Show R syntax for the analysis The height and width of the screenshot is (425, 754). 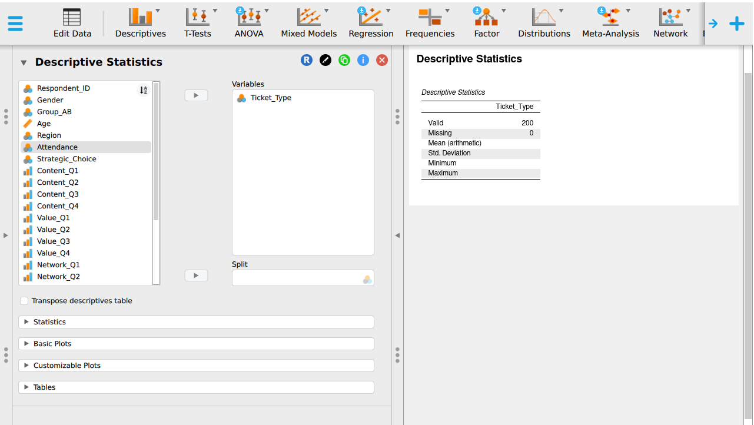tap(307, 60)
